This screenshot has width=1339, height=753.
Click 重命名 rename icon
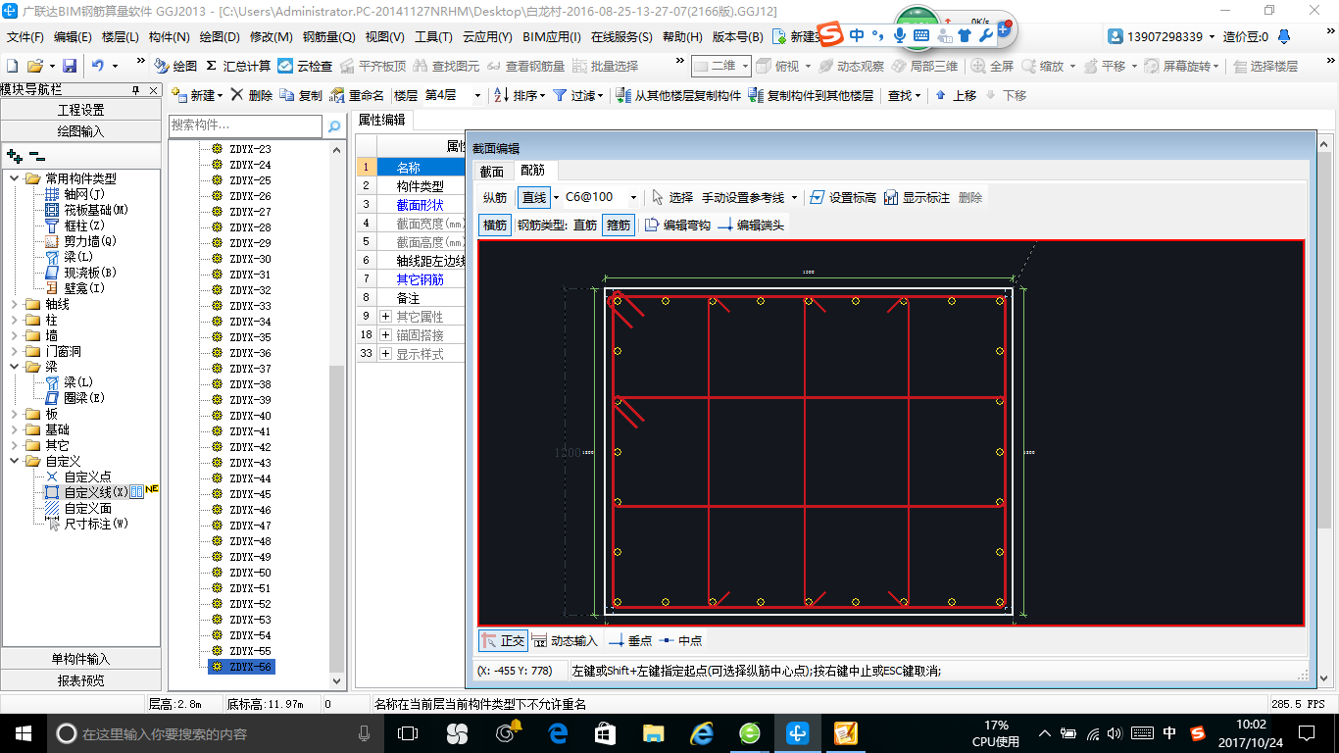(357, 95)
